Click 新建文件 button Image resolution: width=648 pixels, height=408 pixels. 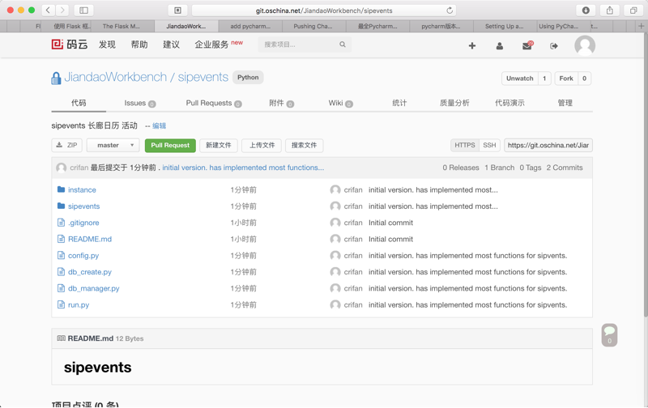pos(219,146)
